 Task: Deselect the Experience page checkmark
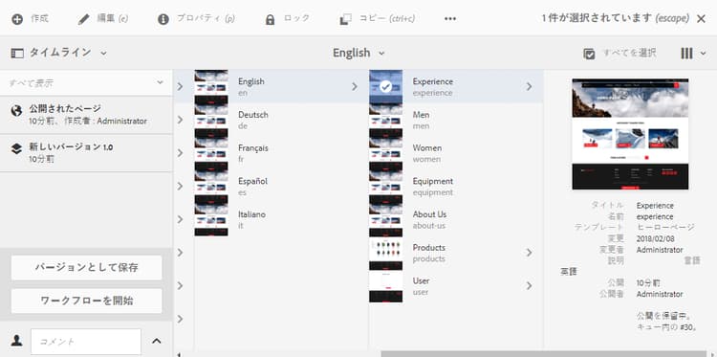click(x=386, y=86)
